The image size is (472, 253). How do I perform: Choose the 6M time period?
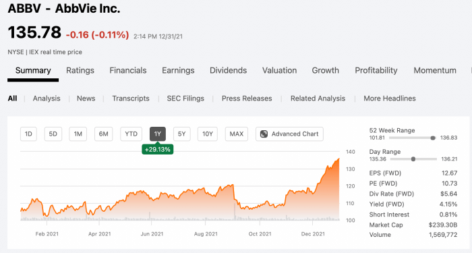(x=104, y=134)
